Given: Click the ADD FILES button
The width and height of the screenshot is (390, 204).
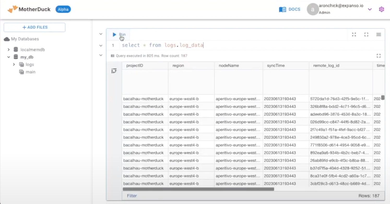Looking at the screenshot, I should [x=34, y=27].
